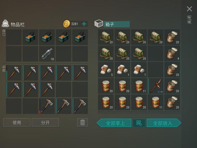This screenshot has height=148, width=197.
Task: Select the bandage stack with count 5
Action: 106,70
